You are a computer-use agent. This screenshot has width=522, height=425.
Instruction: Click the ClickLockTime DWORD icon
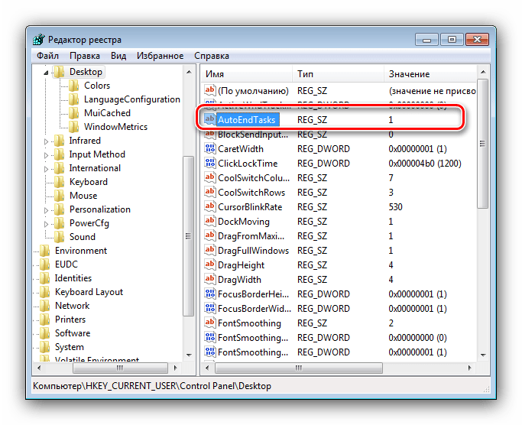click(209, 163)
